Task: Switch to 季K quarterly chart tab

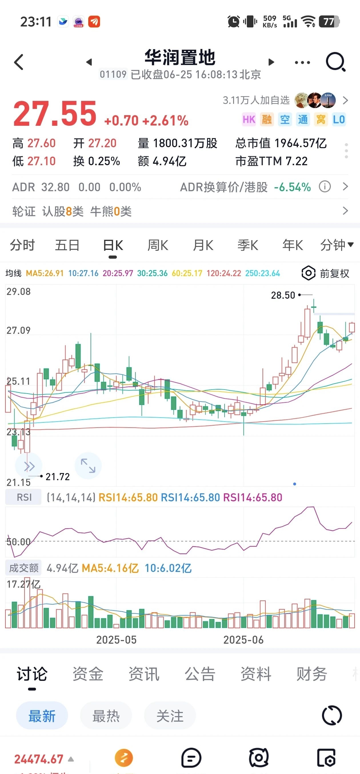Action: [248, 245]
